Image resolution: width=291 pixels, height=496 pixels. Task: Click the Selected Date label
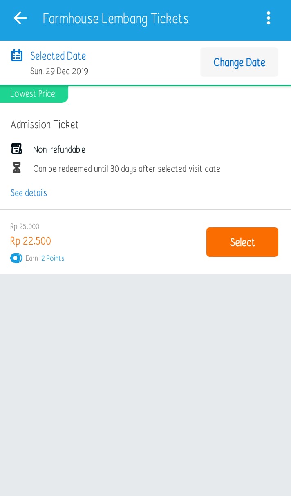[x=58, y=56]
